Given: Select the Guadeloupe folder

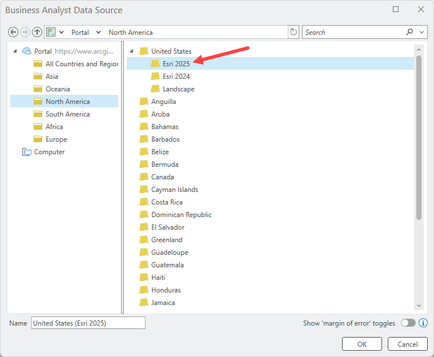Looking at the screenshot, I should click(163, 252).
